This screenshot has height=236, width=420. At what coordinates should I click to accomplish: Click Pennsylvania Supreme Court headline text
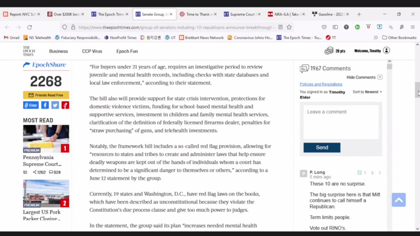click(42, 160)
